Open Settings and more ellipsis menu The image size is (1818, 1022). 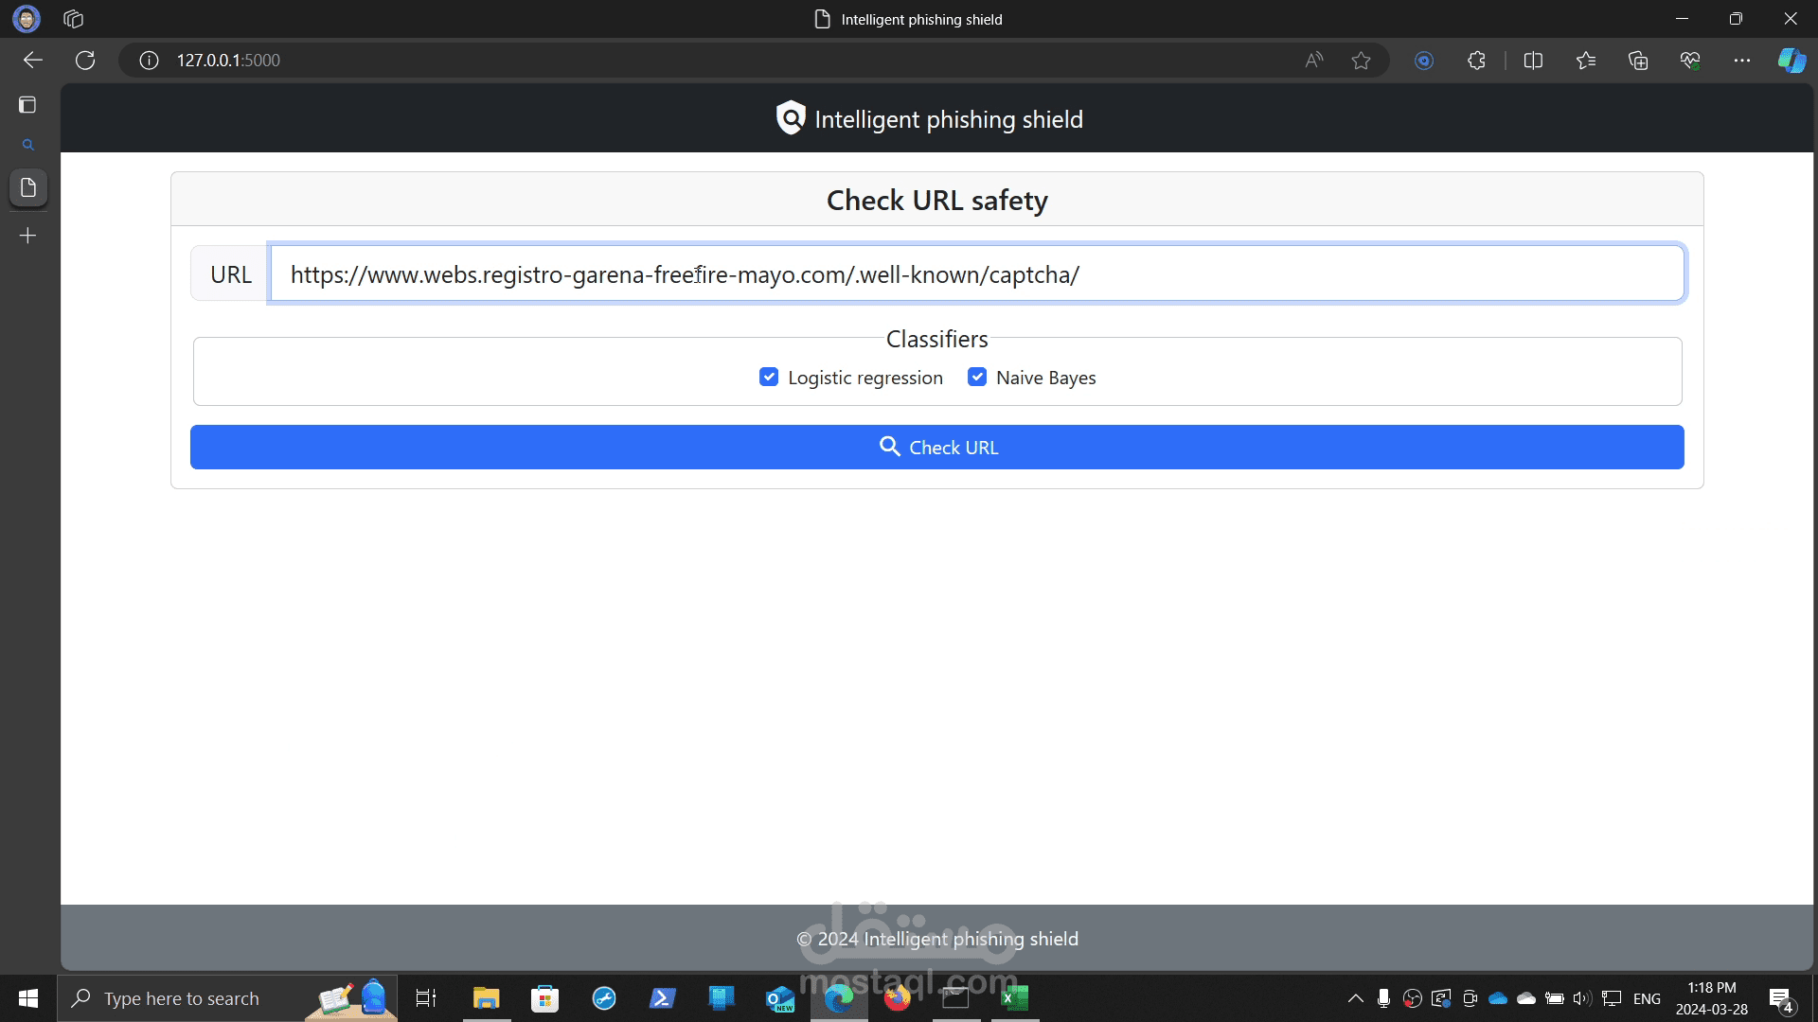pos(1741,61)
